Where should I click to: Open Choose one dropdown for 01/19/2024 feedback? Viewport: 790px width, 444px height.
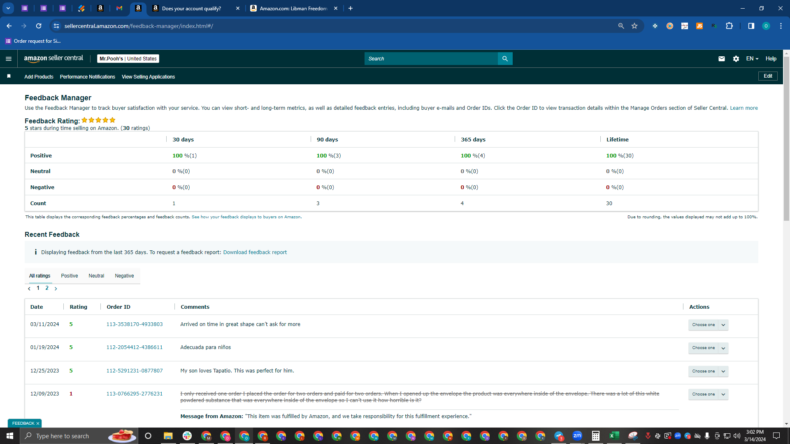coord(708,348)
